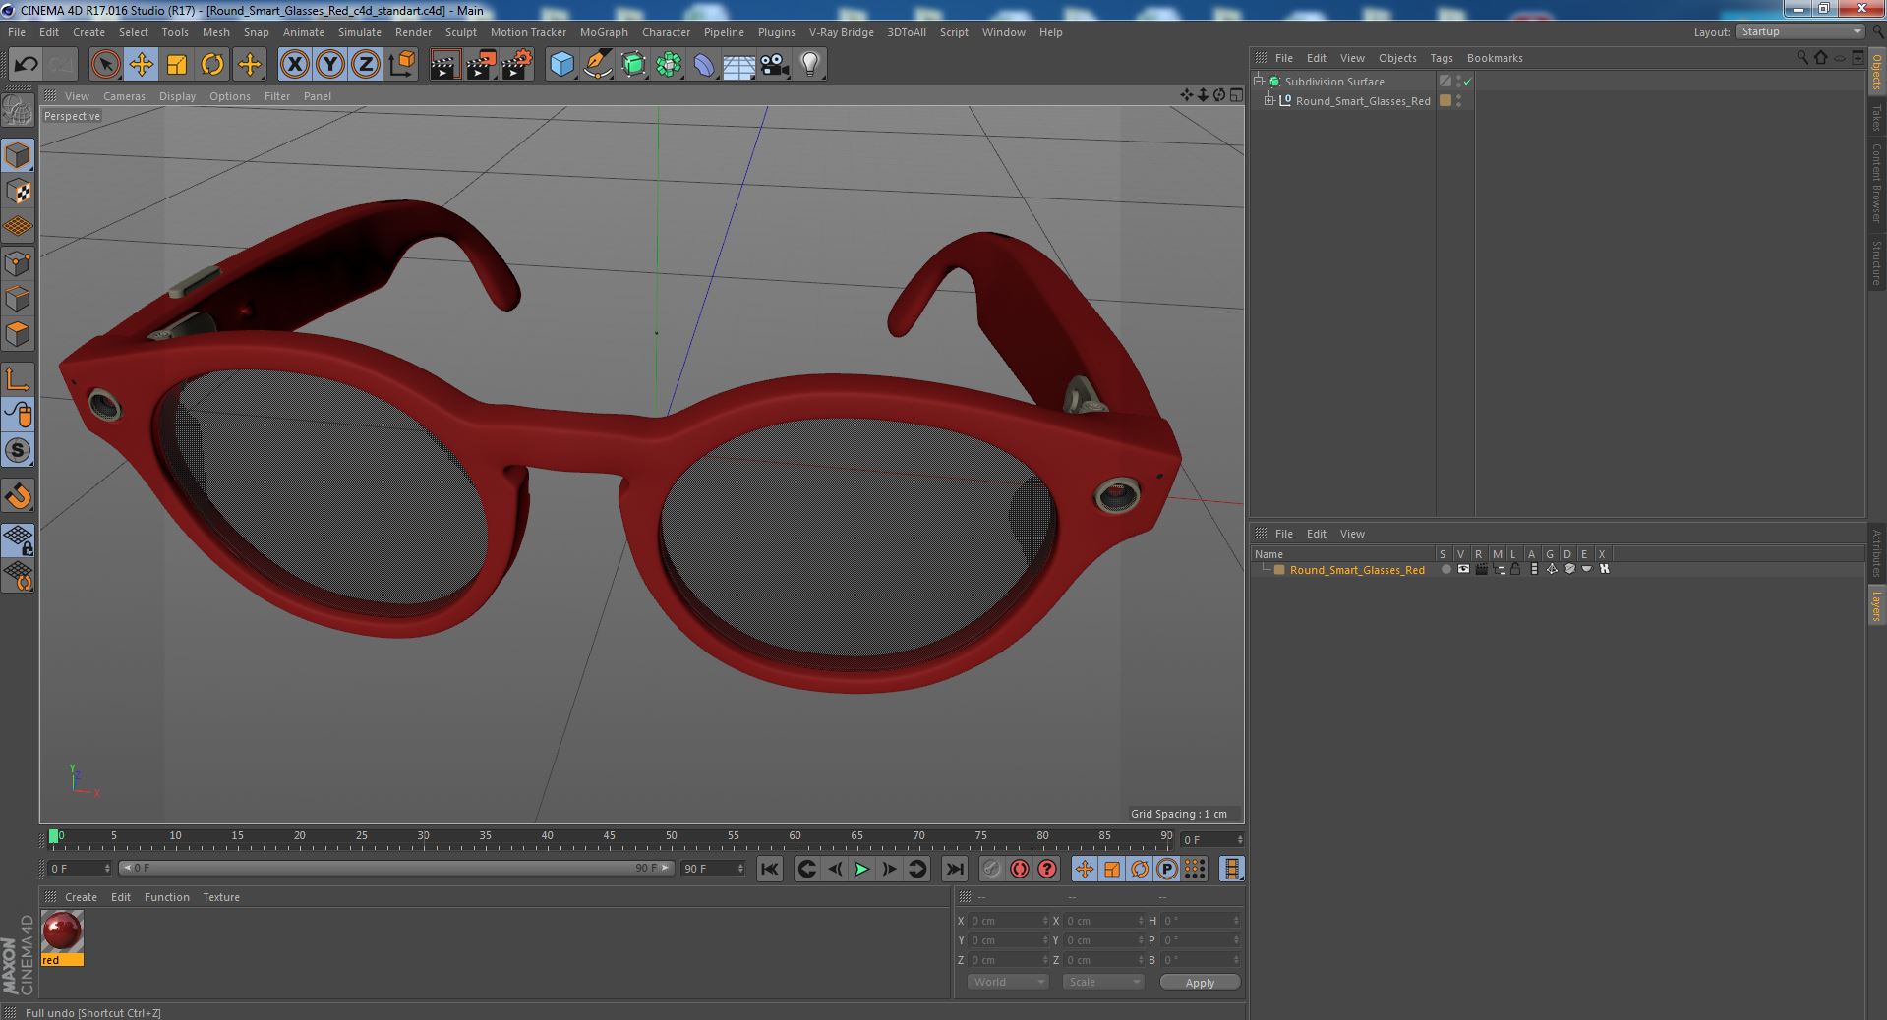Toggle Z axis lock
Image resolution: width=1887 pixels, height=1020 pixels.
[366, 65]
